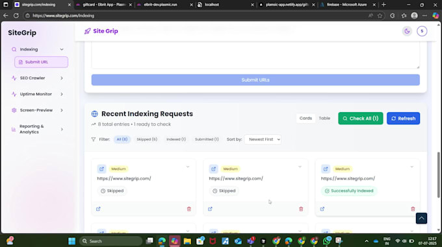Switch to the Cards view
Screen dimensions: 442x247
(305, 118)
